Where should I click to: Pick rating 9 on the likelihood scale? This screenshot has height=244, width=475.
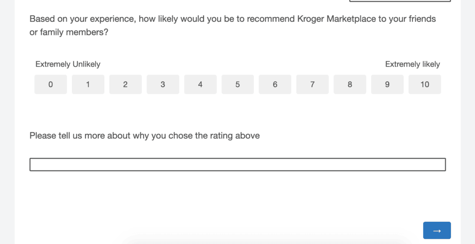(387, 84)
